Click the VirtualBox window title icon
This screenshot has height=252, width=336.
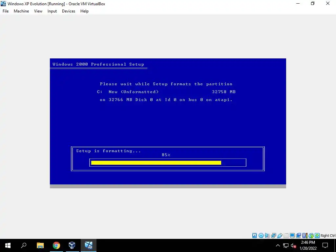[3, 4]
